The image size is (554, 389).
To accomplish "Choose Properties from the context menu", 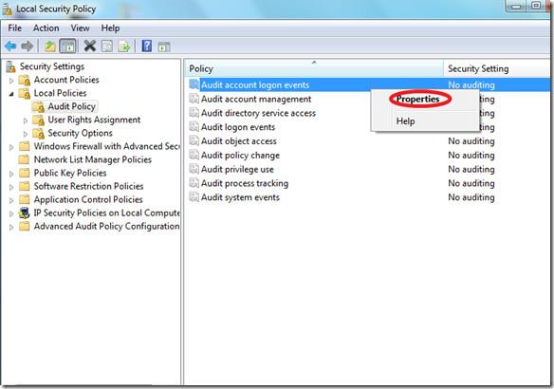I will click(x=417, y=99).
